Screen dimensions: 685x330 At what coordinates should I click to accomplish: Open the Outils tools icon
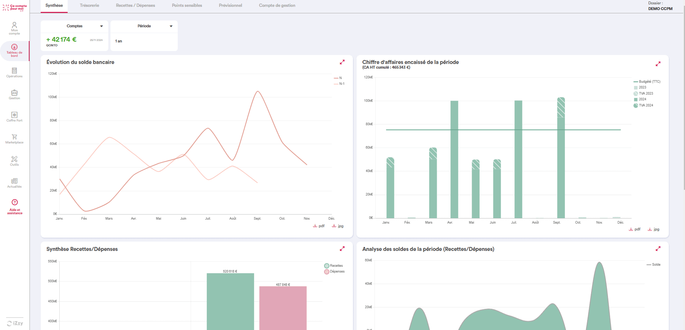point(14,161)
